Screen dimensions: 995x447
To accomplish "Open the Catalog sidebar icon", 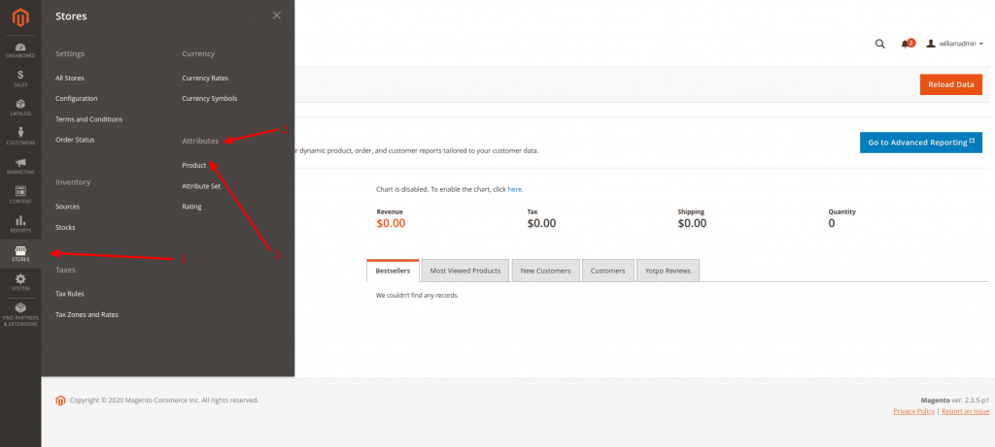I will click(20, 107).
